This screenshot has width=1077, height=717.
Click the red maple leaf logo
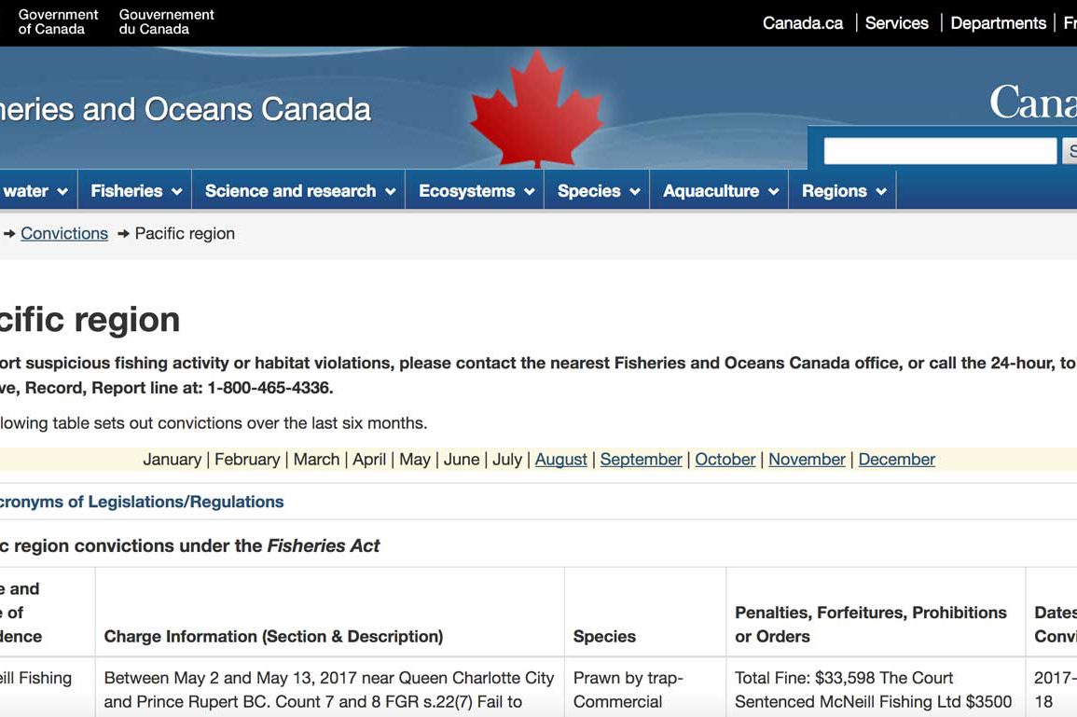coord(536,108)
